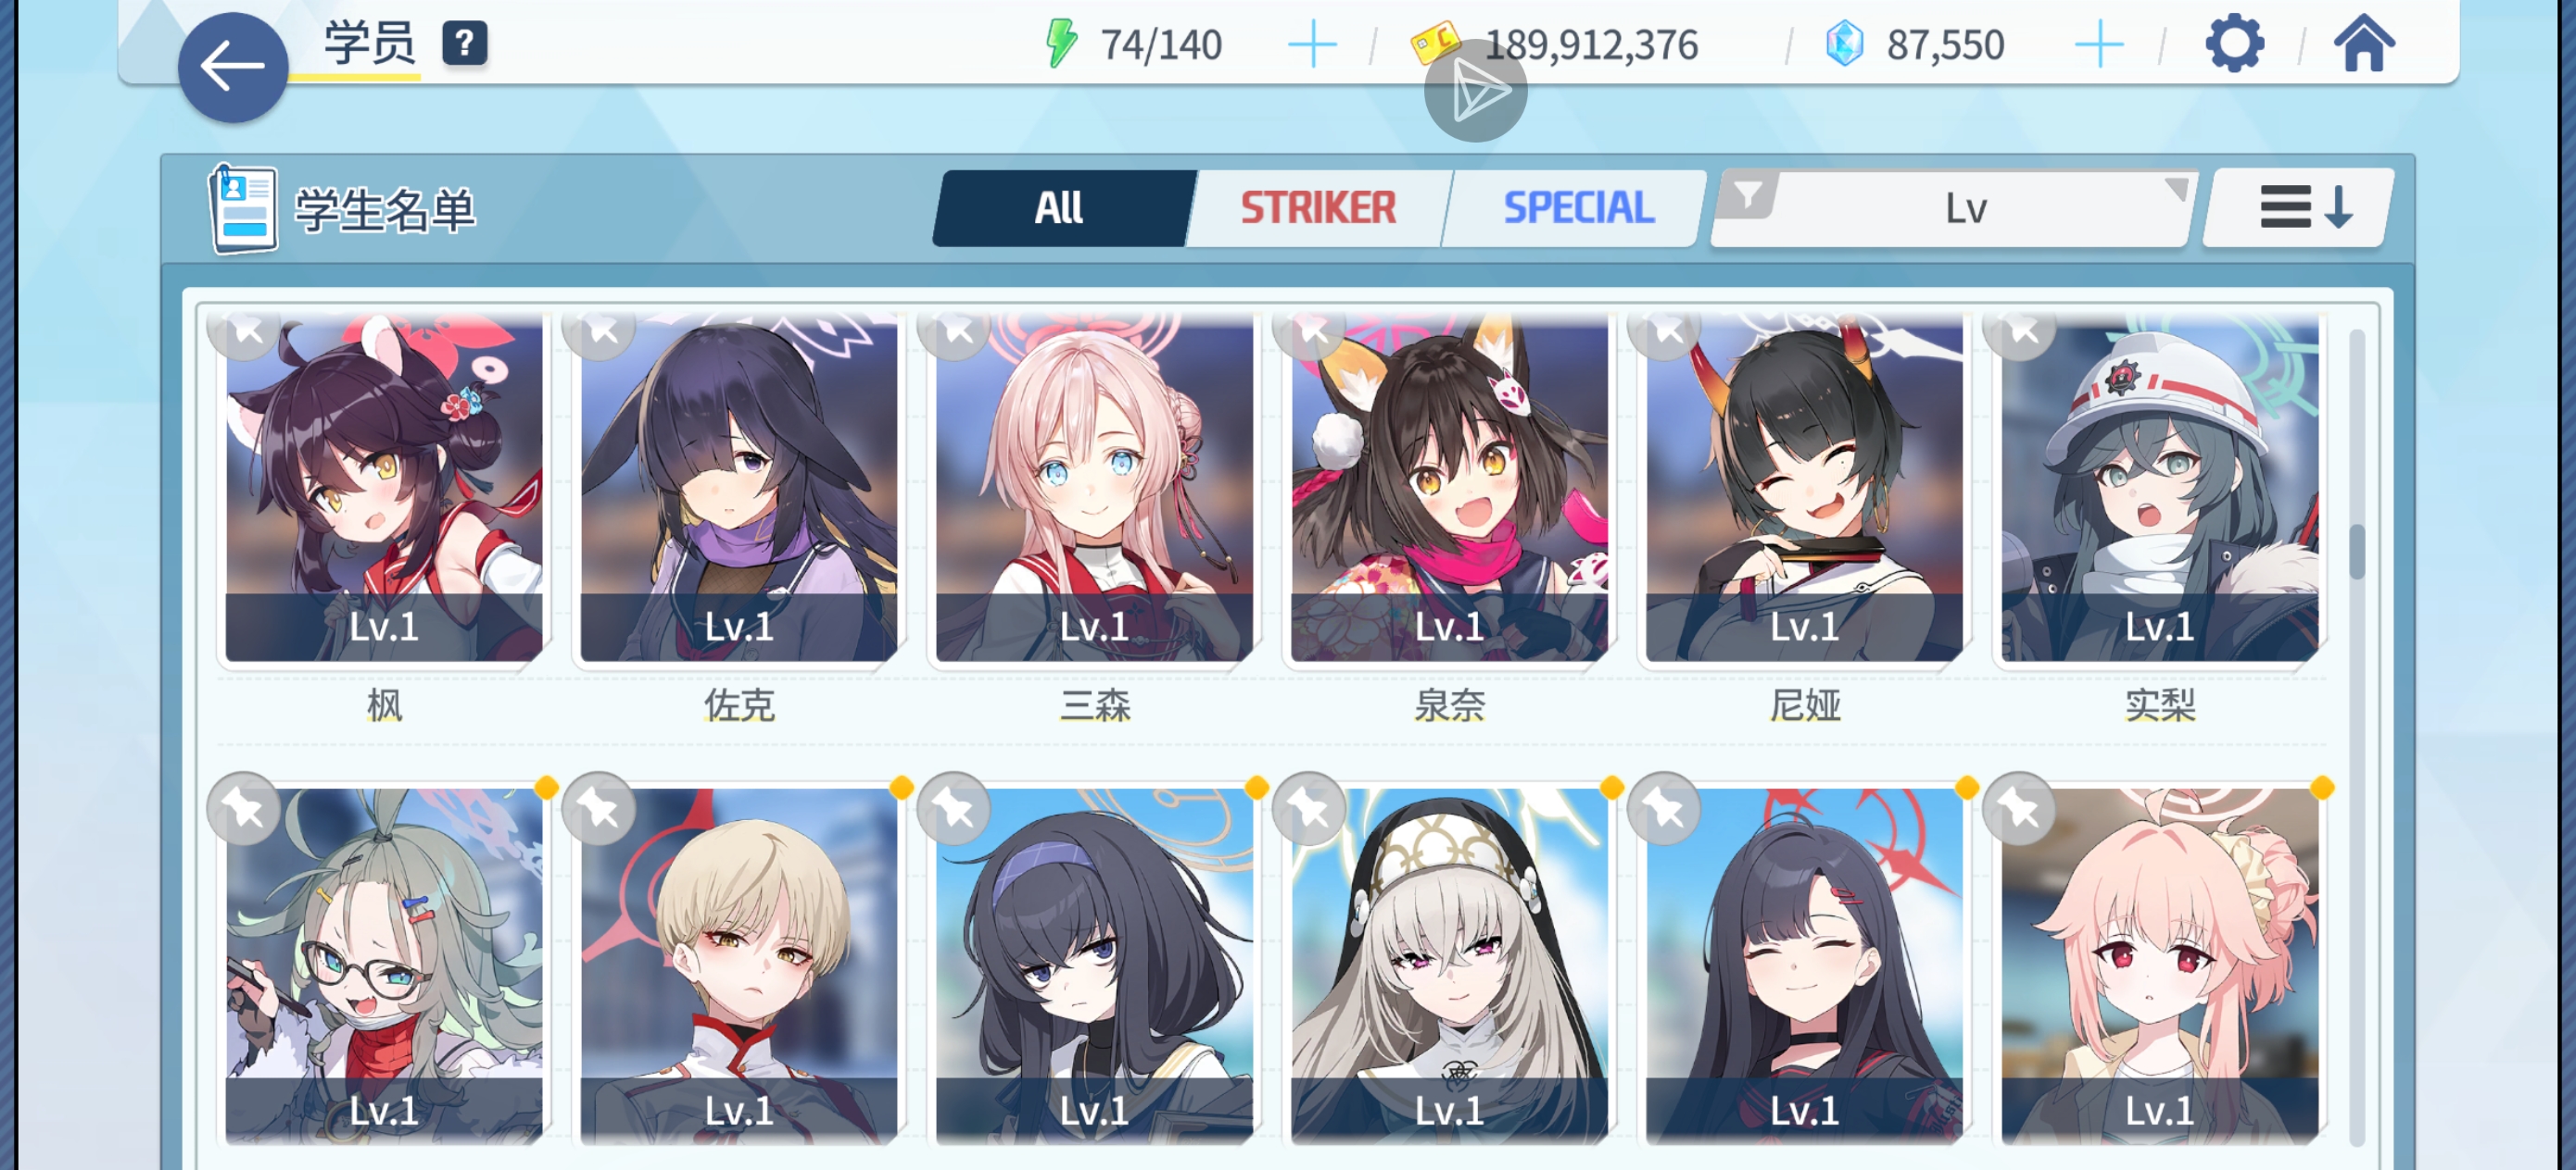Open the help question mark icon
Image resolution: width=2576 pixels, height=1170 pixels.
point(464,44)
